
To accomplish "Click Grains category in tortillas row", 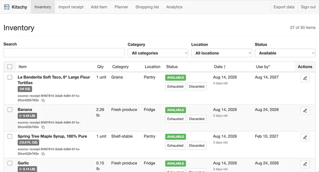I will tap(117, 77).
